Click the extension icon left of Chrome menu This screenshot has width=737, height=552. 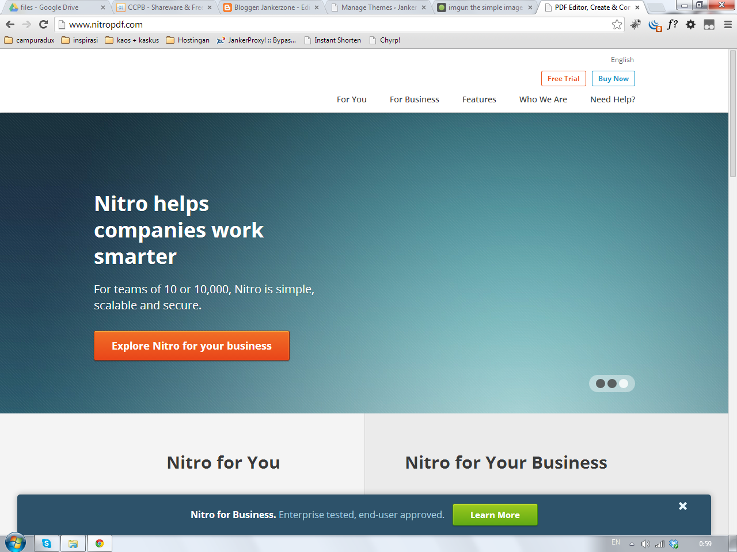pos(709,24)
